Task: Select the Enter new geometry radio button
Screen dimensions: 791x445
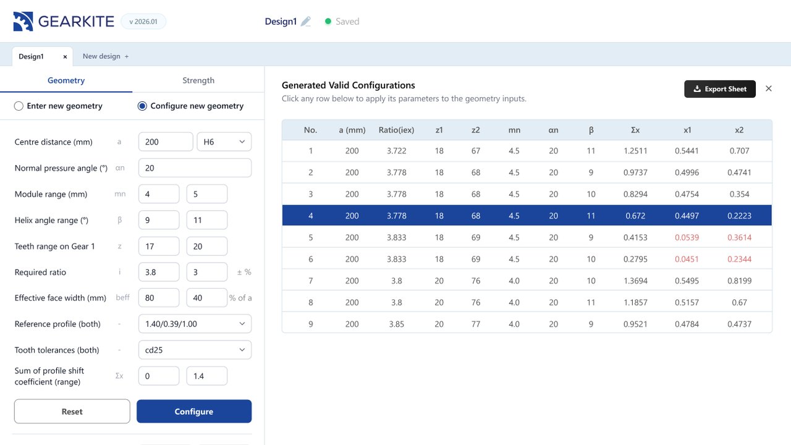Action: (x=19, y=106)
